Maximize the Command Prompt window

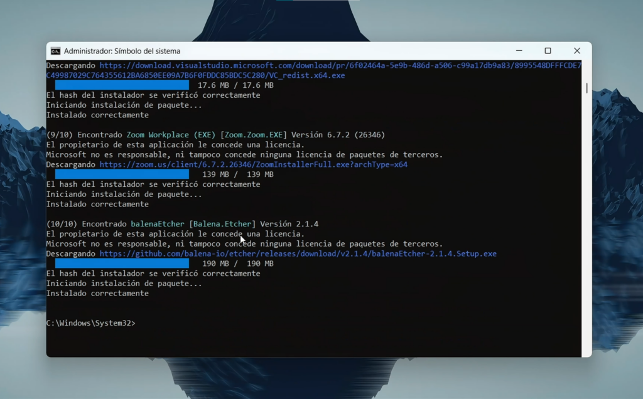548,51
